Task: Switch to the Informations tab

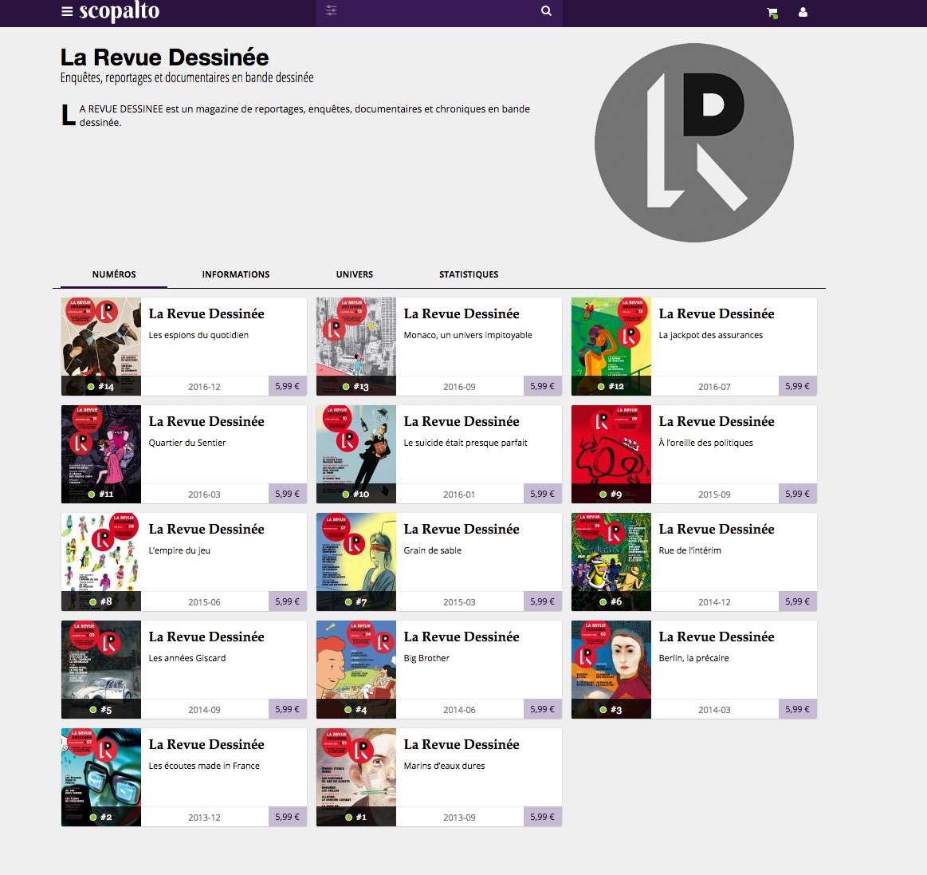Action: tap(236, 274)
